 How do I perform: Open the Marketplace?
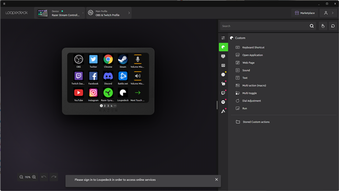[x=304, y=13]
